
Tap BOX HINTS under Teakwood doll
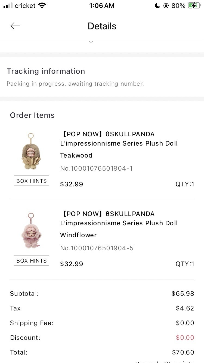(32, 181)
